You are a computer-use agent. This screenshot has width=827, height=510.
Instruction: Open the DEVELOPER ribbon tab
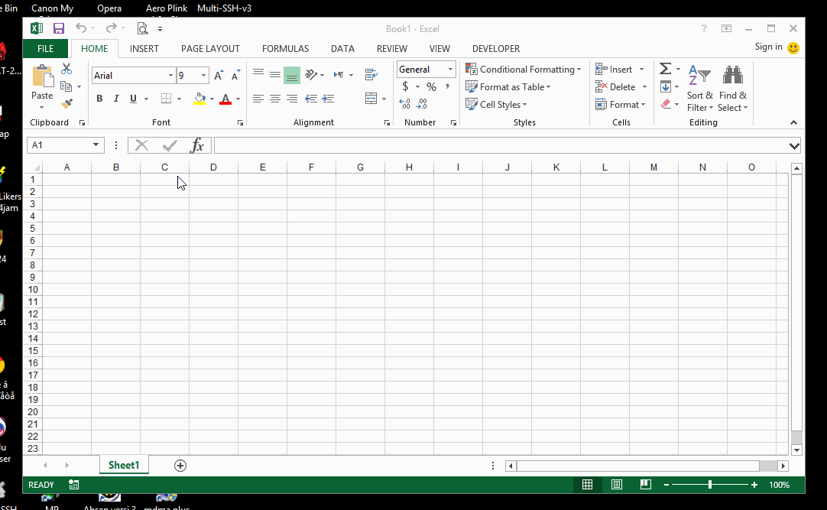495,48
